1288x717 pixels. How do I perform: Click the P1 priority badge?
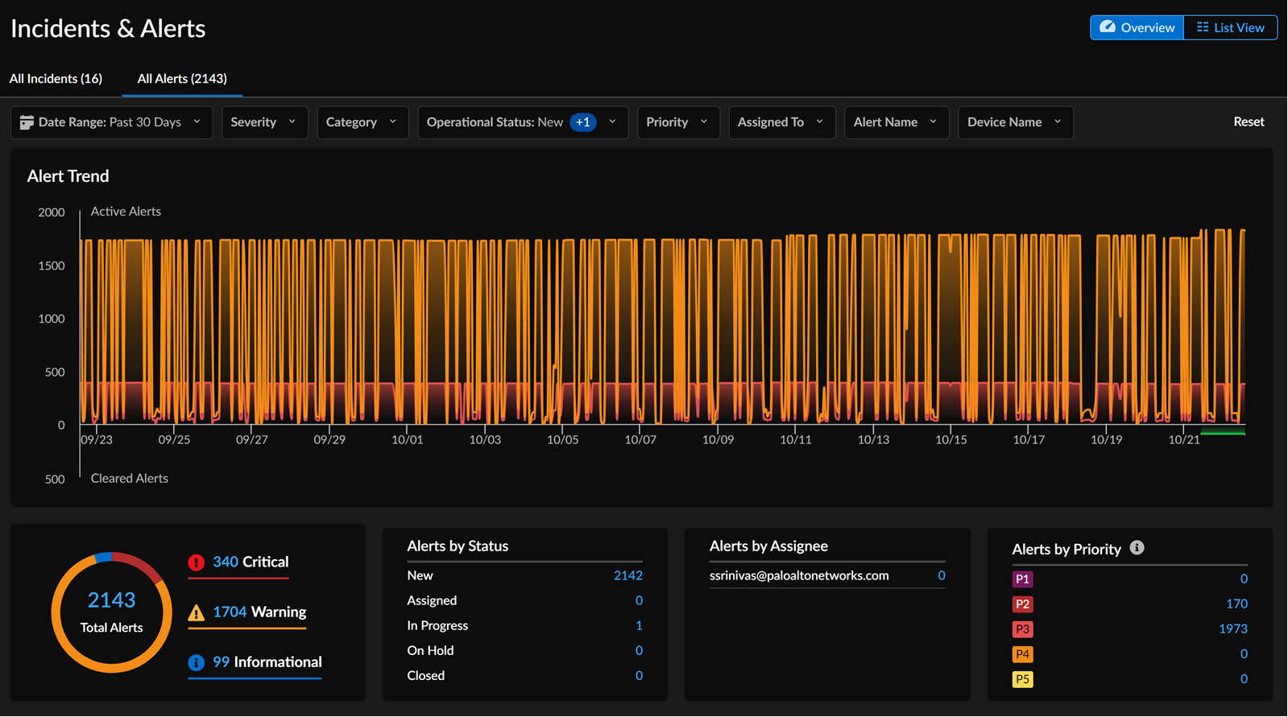(1022, 579)
